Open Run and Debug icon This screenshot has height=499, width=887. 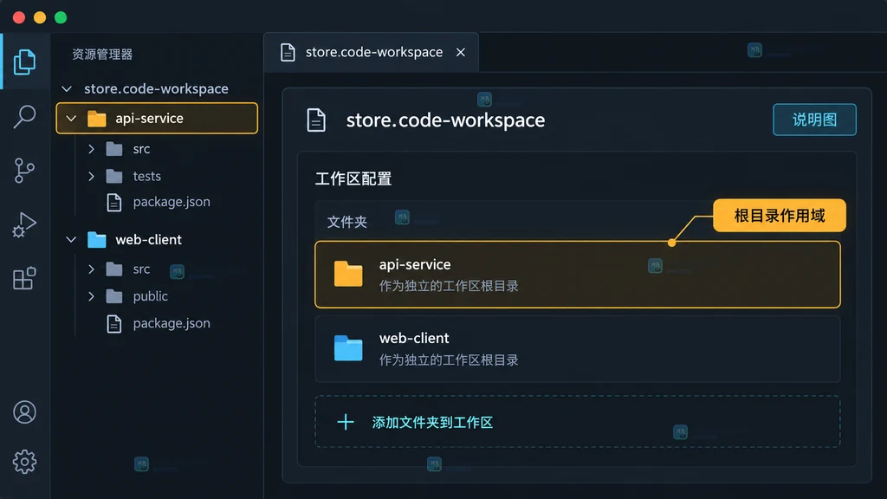[24, 224]
